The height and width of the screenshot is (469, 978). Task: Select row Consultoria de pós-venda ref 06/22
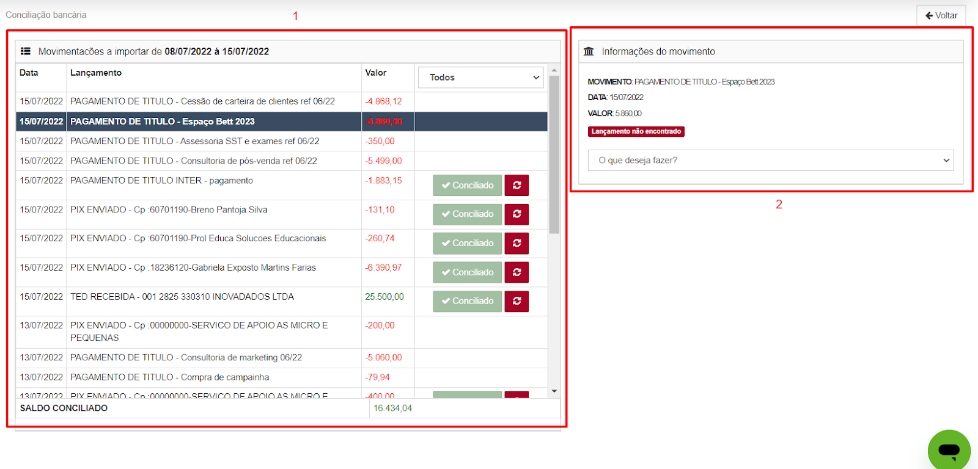pos(282,161)
